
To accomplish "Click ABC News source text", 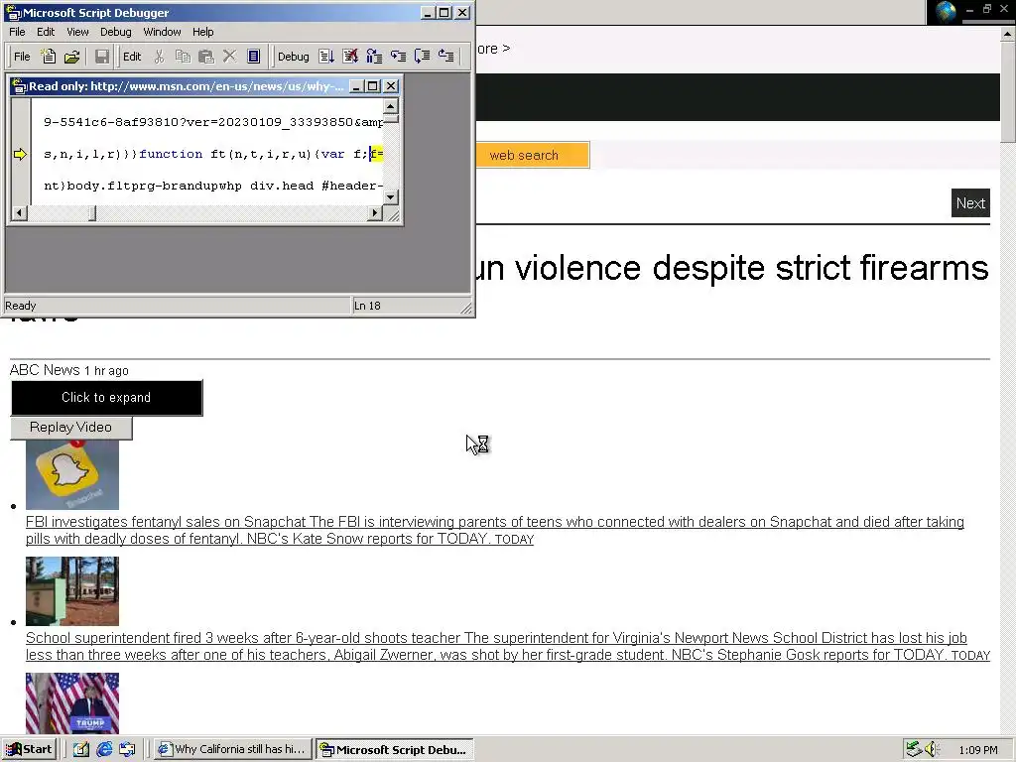I will [x=45, y=370].
